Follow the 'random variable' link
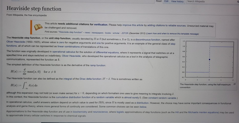Image resolution: width=239 pixels, height=123 pixels. coord(103,97)
